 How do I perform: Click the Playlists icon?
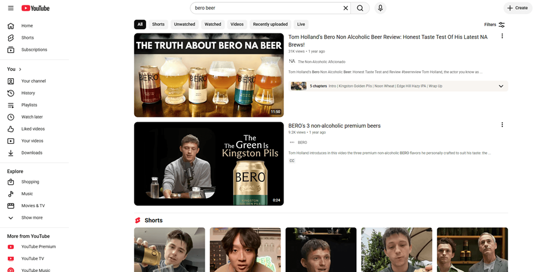point(11,105)
